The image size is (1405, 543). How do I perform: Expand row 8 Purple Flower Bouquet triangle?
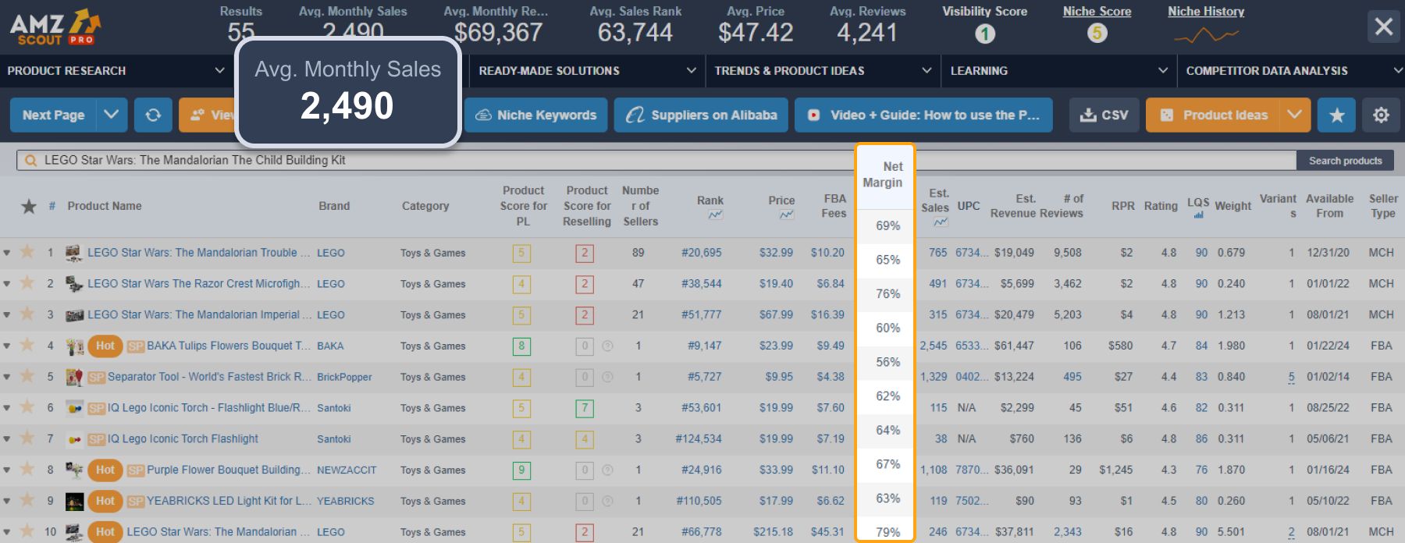point(7,470)
